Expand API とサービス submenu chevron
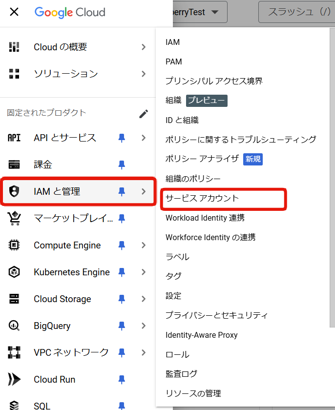The width and height of the screenshot is (335, 410). point(144,138)
